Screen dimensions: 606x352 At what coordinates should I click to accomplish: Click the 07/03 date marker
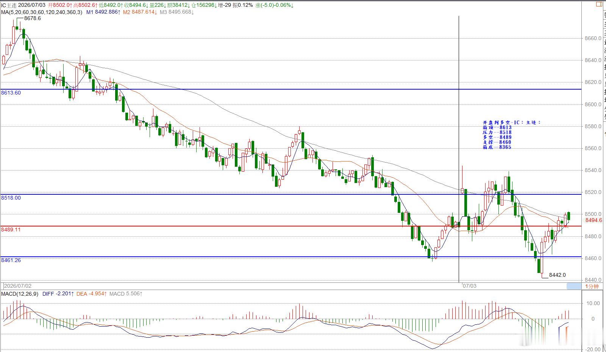[x=470, y=286]
